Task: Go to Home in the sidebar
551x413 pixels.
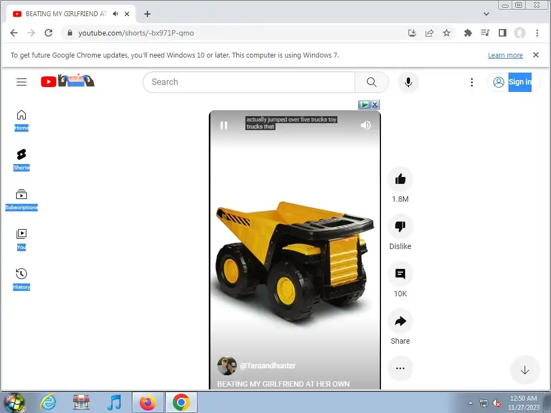Action: pos(22,120)
